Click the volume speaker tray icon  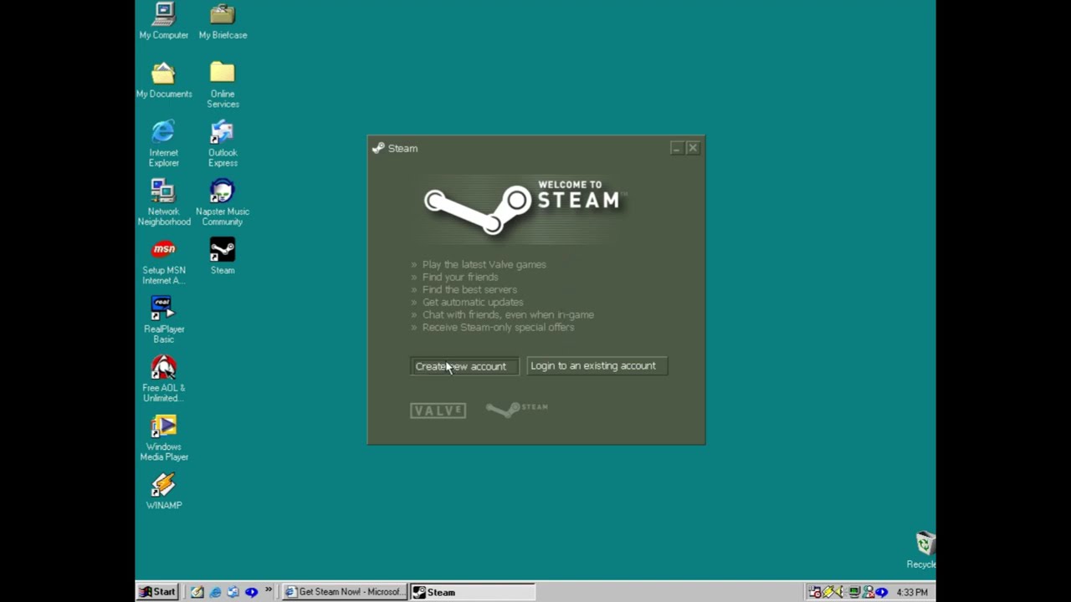point(839,592)
